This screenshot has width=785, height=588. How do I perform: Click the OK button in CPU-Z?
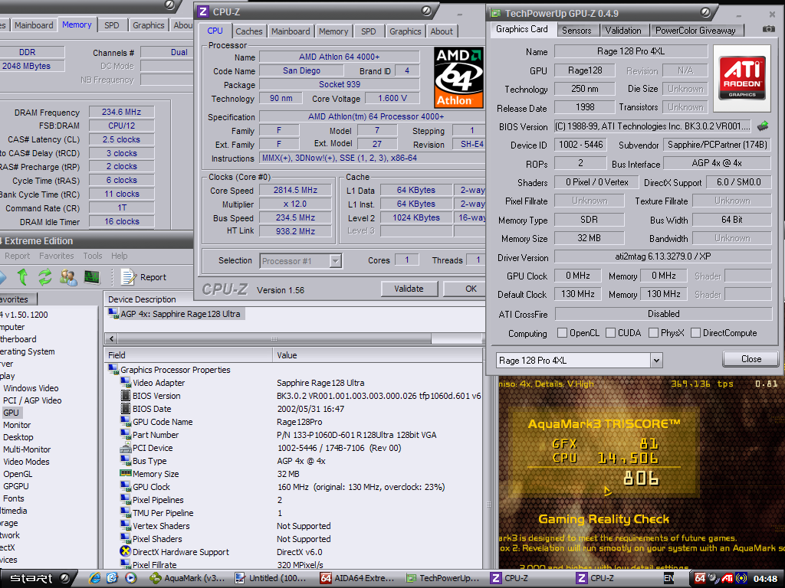465,289
